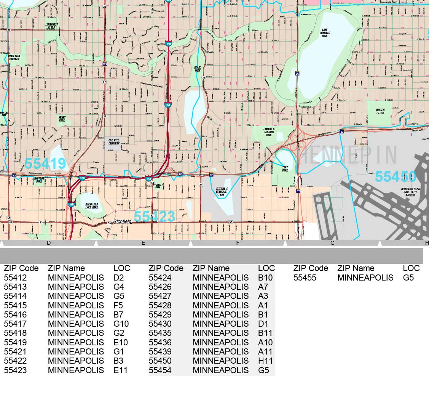Select ZIP code 55413 in the table
This screenshot has height=401, width=429.
pos(15,287)
